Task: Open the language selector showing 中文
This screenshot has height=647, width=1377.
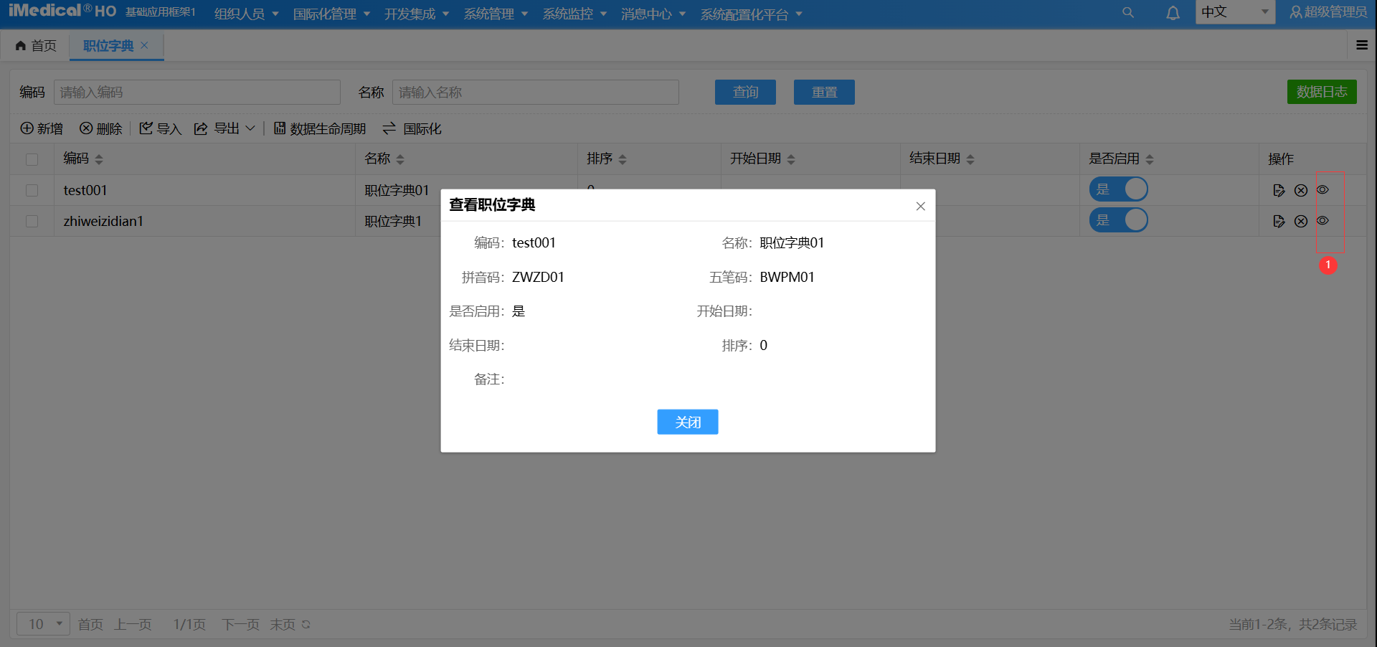Action: (x=1235, y=12)
